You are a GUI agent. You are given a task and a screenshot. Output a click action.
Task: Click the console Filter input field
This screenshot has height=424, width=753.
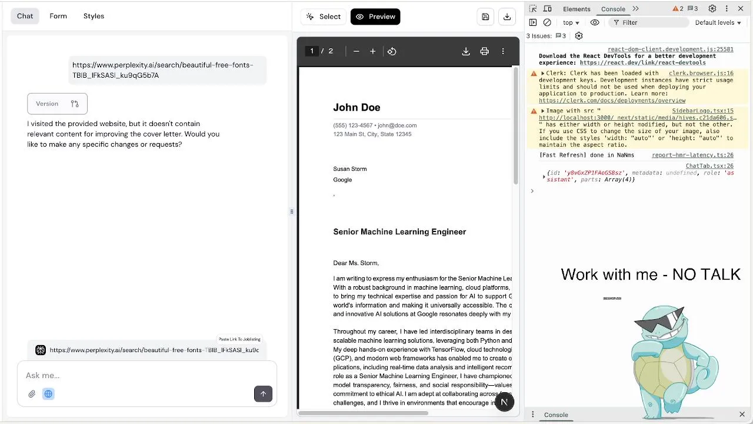tap(650, 22)
